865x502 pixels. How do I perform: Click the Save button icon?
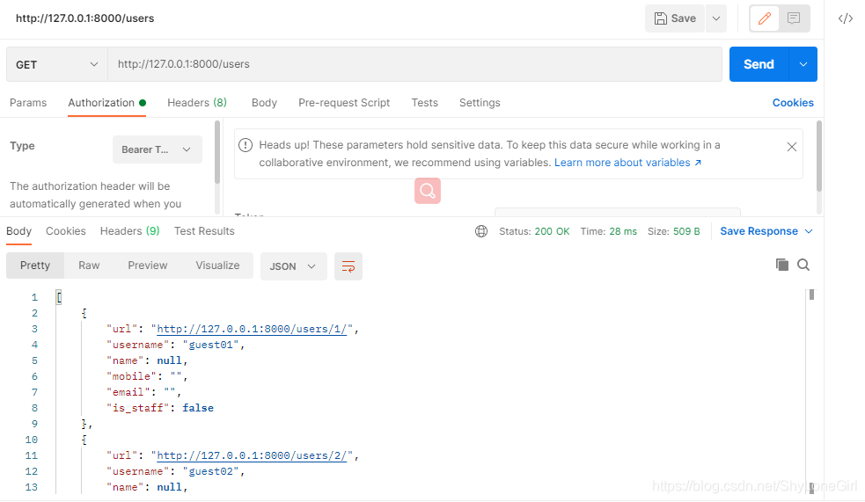pos(660,18)
